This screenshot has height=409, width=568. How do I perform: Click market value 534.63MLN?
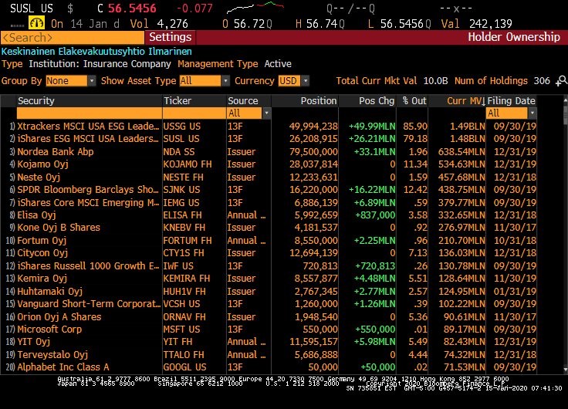pos(461,164)
